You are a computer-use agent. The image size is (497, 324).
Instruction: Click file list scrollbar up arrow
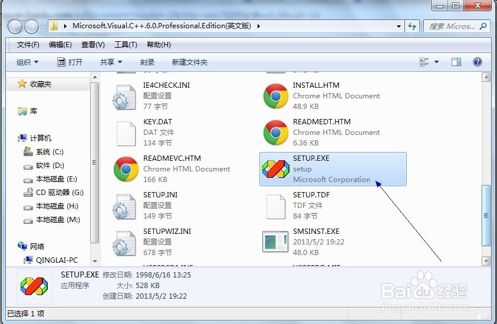coord(486,77)
